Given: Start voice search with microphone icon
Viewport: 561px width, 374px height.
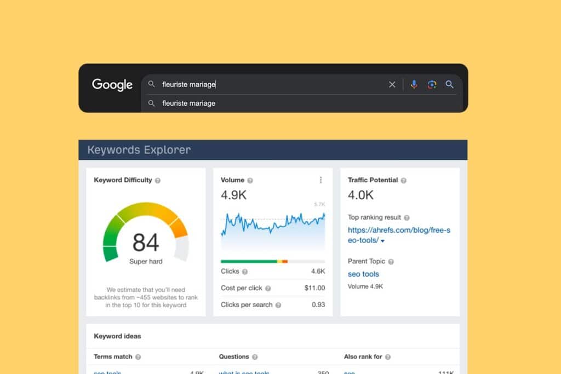Looking at the screenshot, I should 414,84.
